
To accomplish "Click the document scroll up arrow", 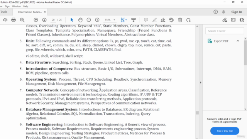I will click(197, 26).
